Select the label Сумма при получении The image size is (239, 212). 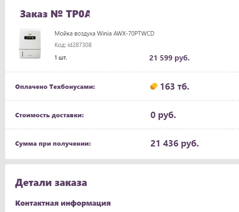[53, 144]
